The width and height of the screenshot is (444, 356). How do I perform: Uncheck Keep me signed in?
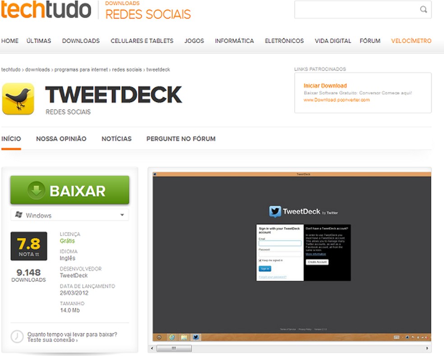point(260,260)
